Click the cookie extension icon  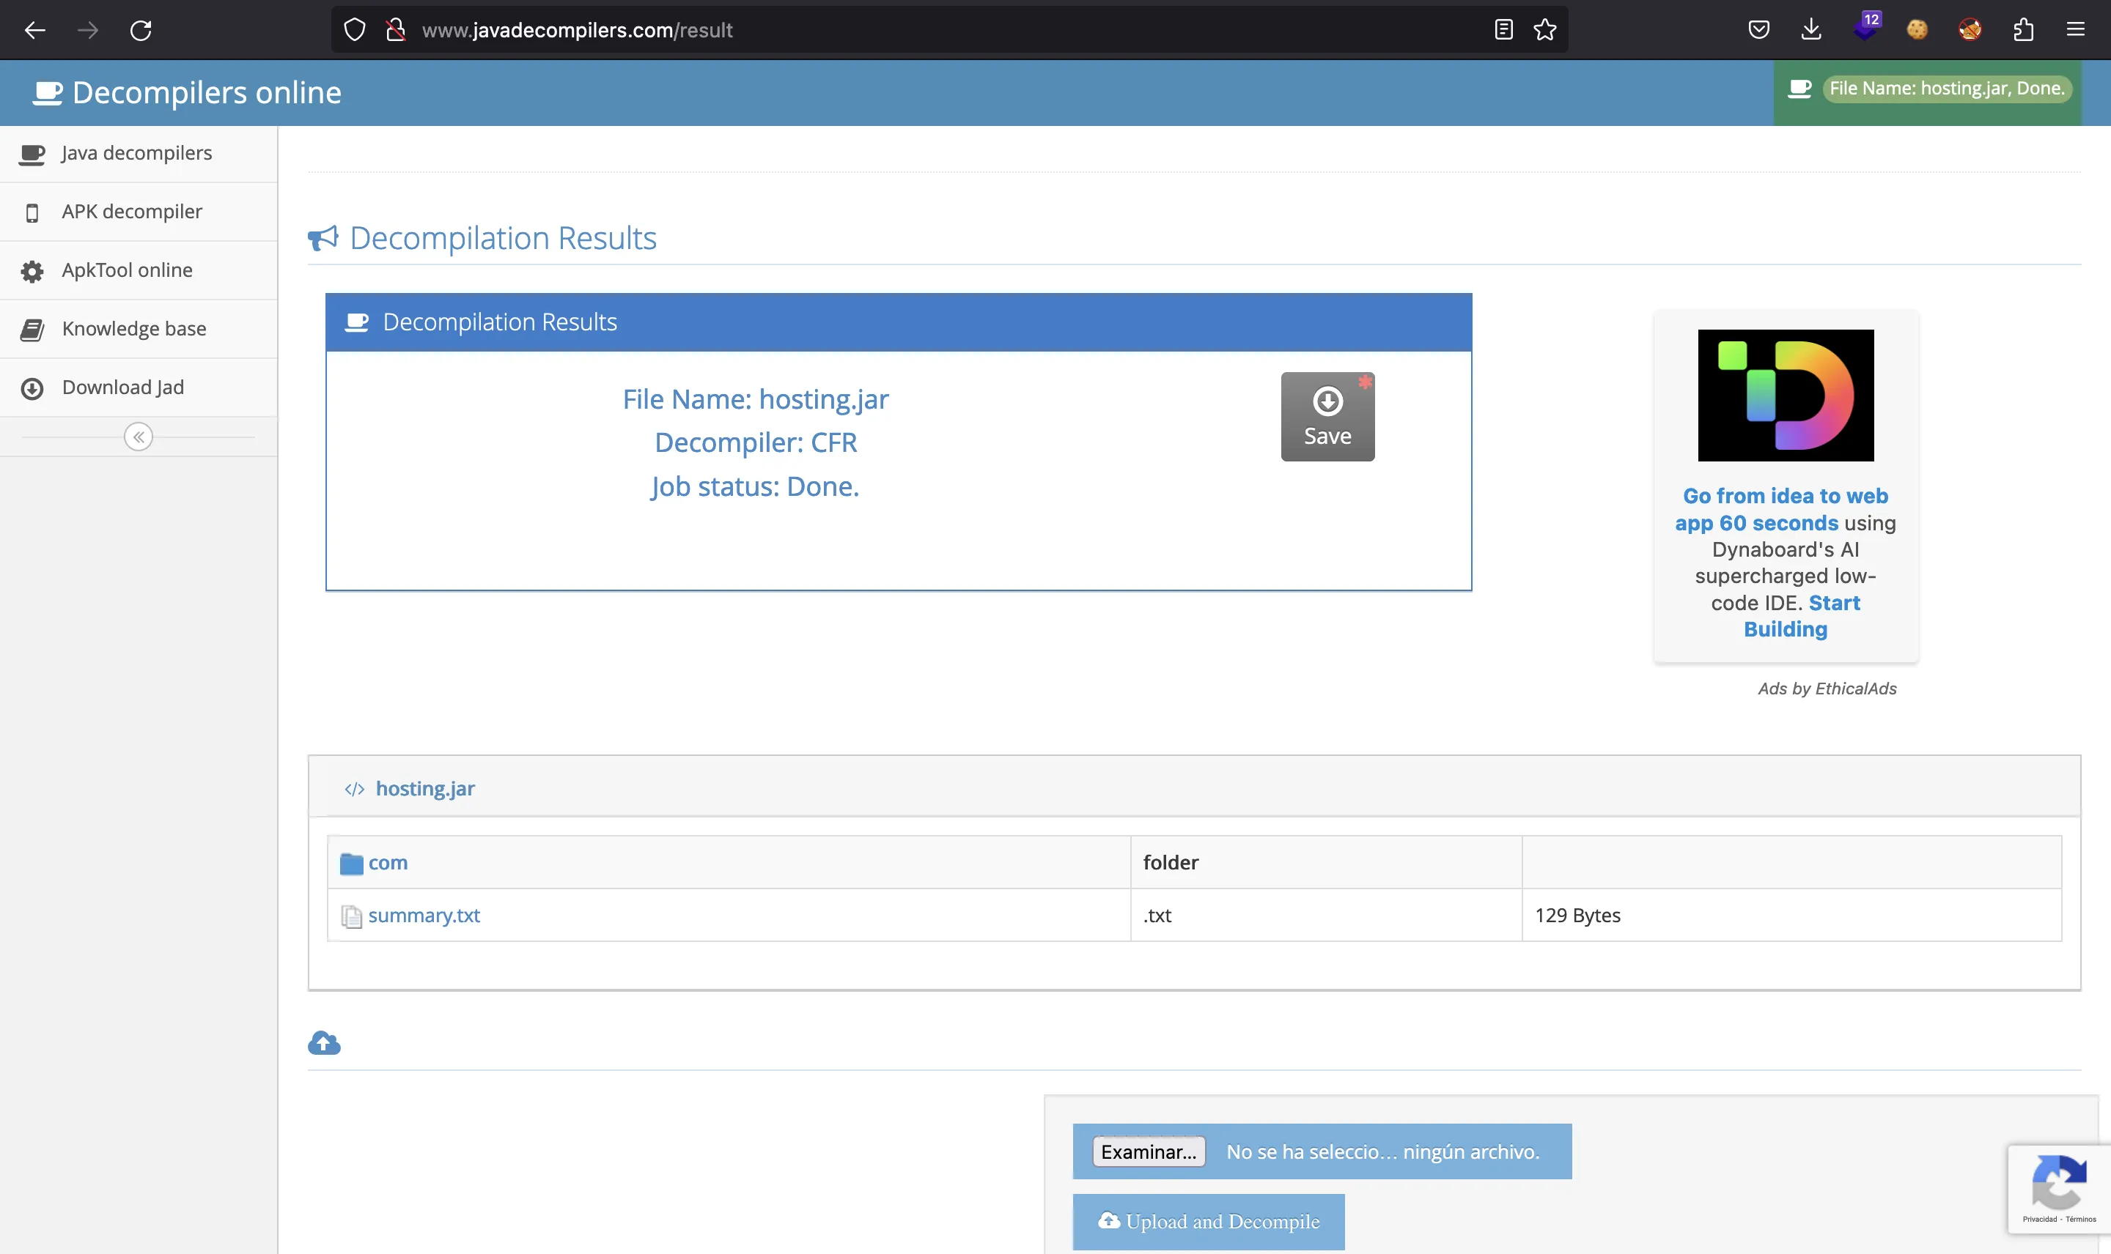(1917, 31)
